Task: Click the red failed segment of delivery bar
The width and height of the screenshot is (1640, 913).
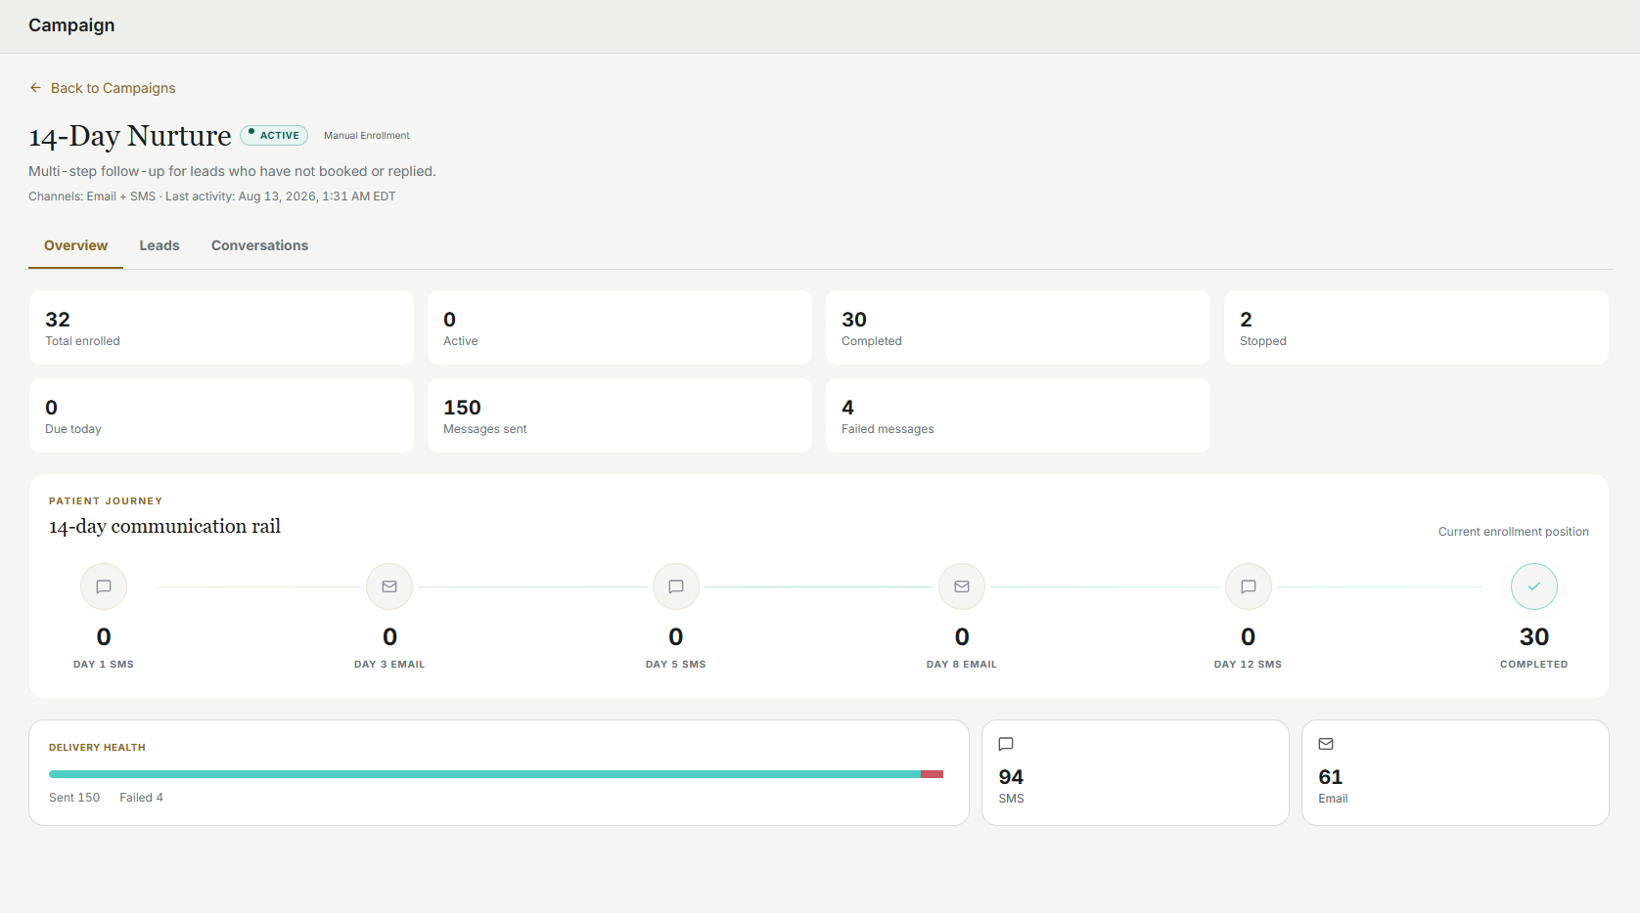Action: 932,774
